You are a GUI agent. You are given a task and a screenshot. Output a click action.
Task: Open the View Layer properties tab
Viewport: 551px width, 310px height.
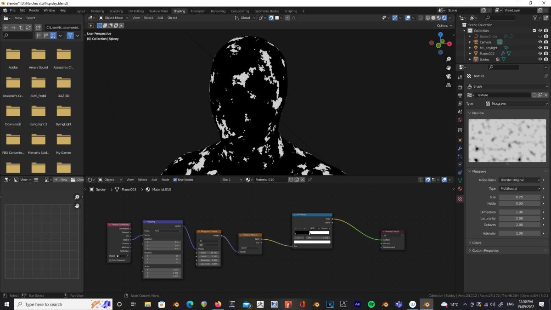pos(460,104)
